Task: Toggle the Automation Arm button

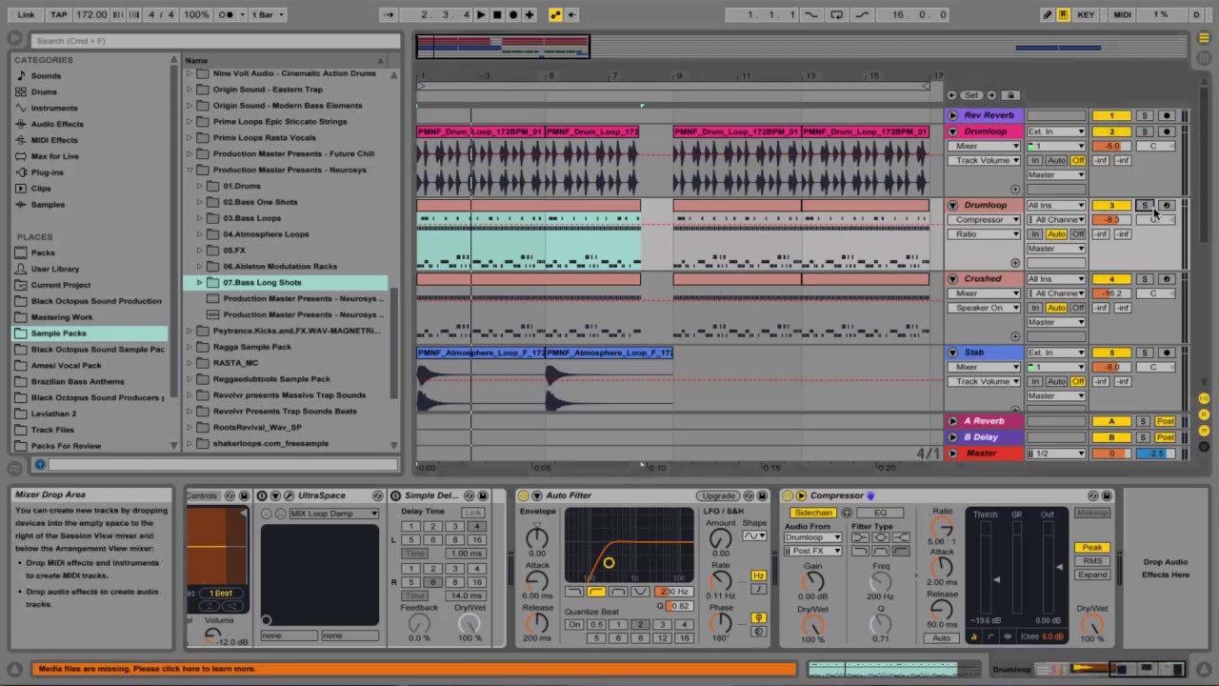Action: 555,14
